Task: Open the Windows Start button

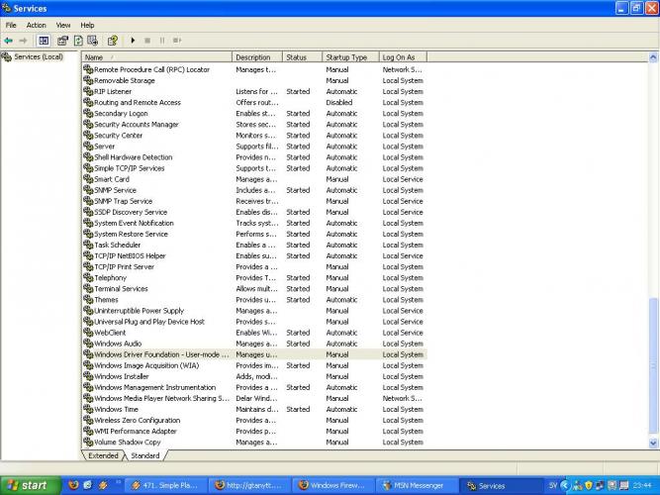Action: 29,485
